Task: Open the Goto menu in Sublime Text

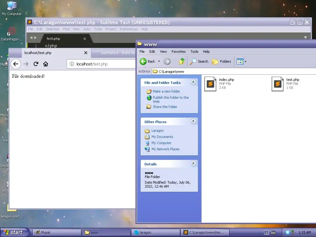Action: pos(87,29)
